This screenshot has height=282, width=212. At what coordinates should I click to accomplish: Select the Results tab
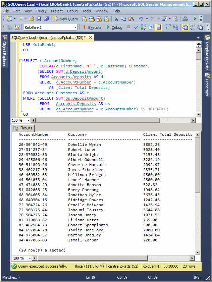point(23,128)
